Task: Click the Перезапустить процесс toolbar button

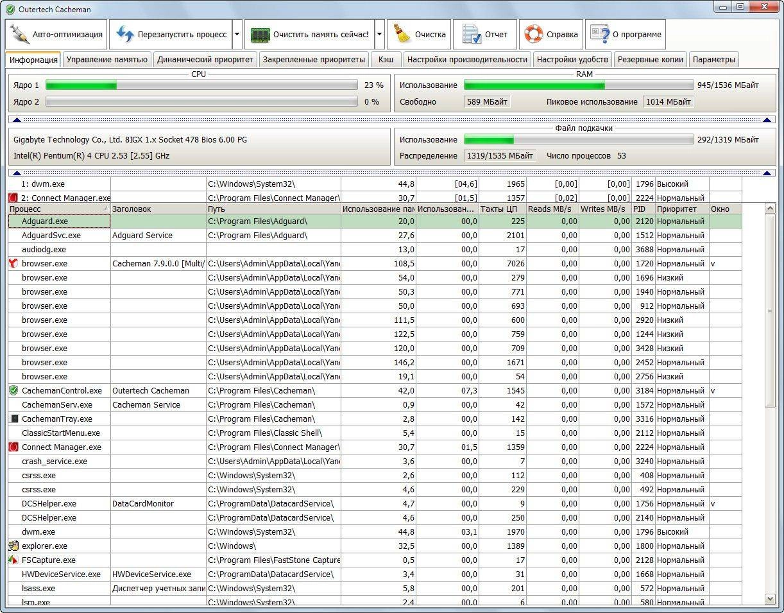Action: [170, 35]
